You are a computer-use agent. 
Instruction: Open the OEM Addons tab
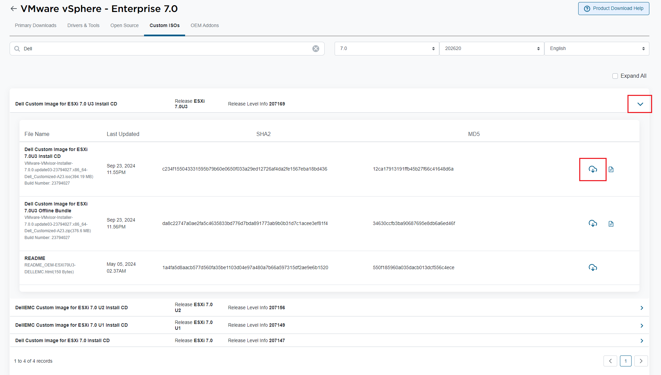tap(205, 25)
